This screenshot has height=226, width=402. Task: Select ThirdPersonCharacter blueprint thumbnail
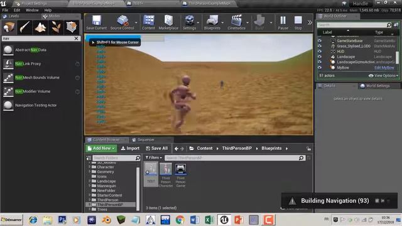(x=166, y=175)
